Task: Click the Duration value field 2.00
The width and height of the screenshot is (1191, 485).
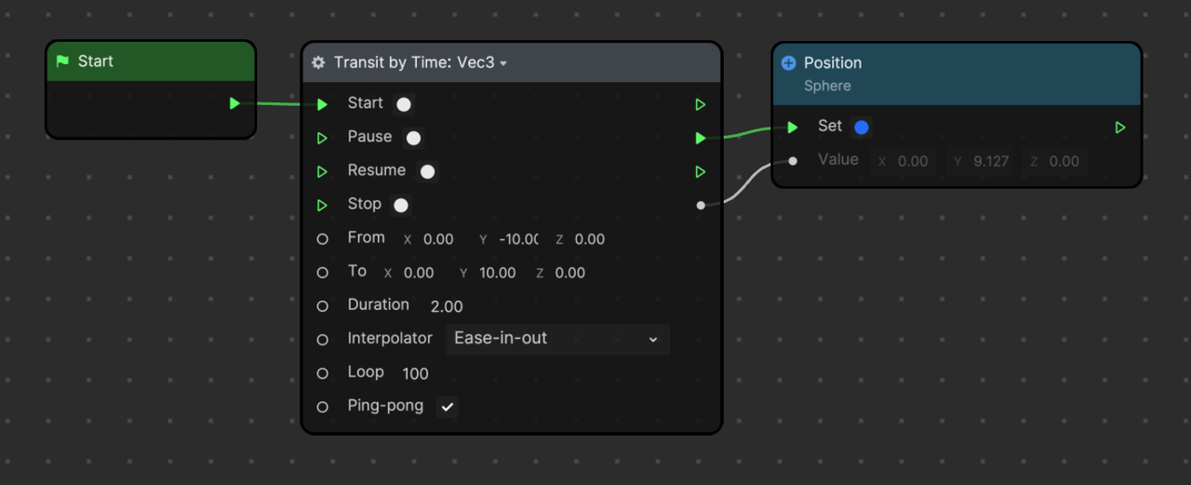Action: click(x=447, y=306)
